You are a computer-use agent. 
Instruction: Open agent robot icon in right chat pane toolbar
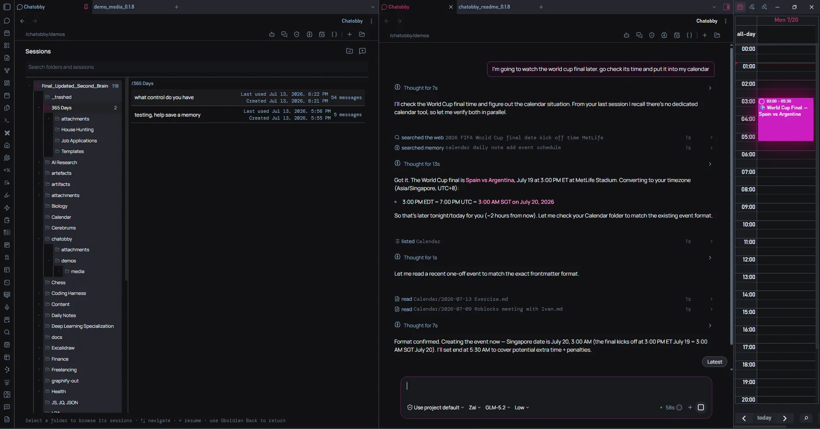click(626, 35)
